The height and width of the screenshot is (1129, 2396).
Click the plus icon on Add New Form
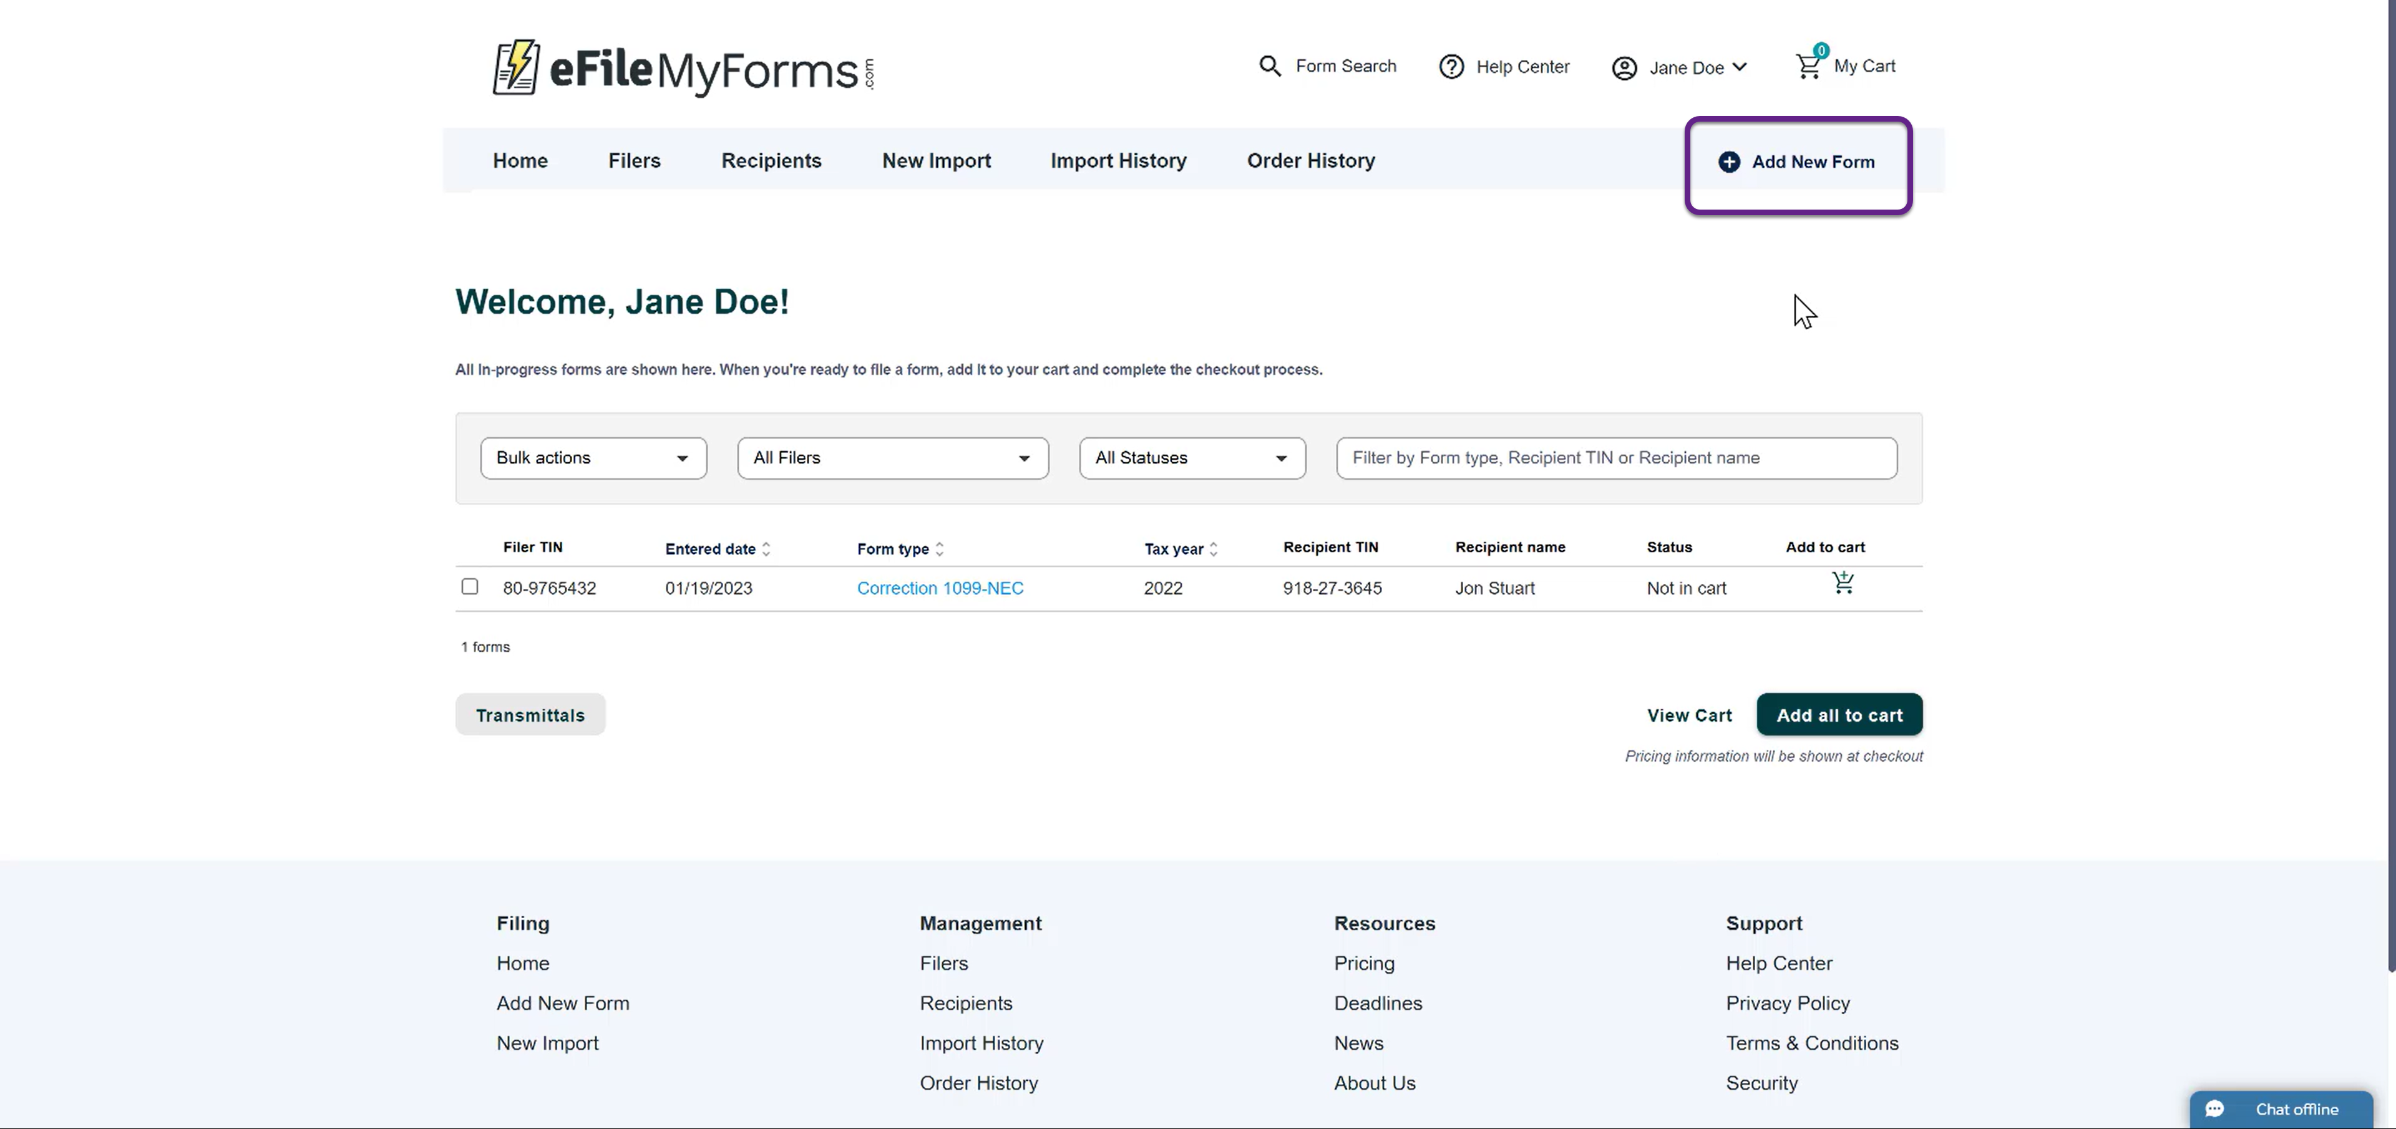(x=1728, y=162)
